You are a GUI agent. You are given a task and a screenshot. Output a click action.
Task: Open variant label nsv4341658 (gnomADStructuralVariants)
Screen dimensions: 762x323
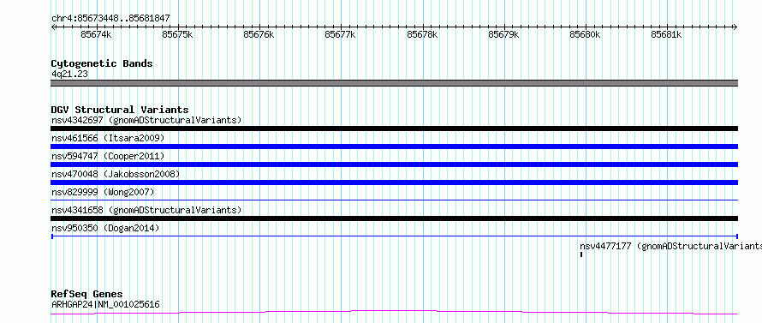click(146, 210)
